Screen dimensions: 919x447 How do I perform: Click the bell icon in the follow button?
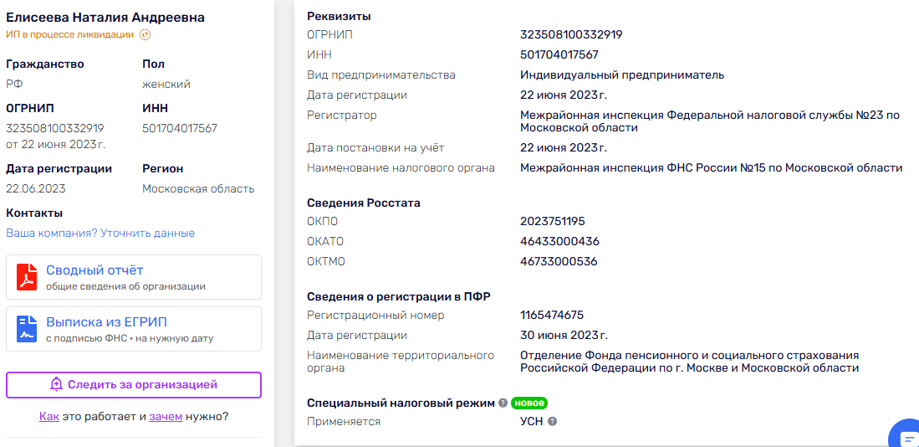pos(57,385)
